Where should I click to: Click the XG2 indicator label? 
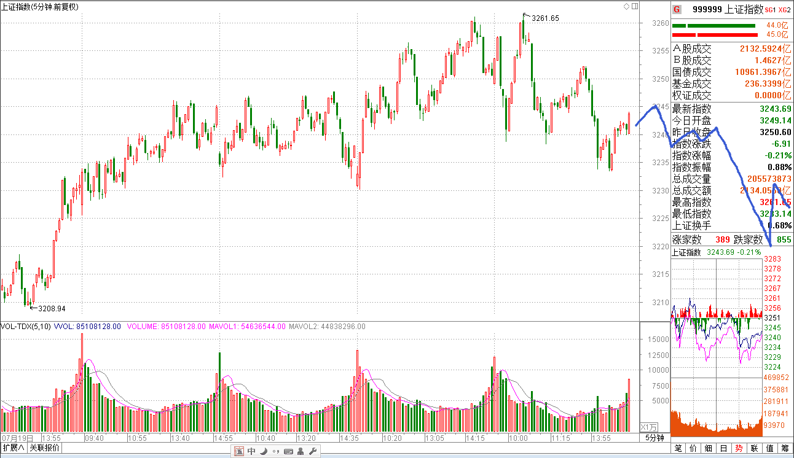point(784,10)
